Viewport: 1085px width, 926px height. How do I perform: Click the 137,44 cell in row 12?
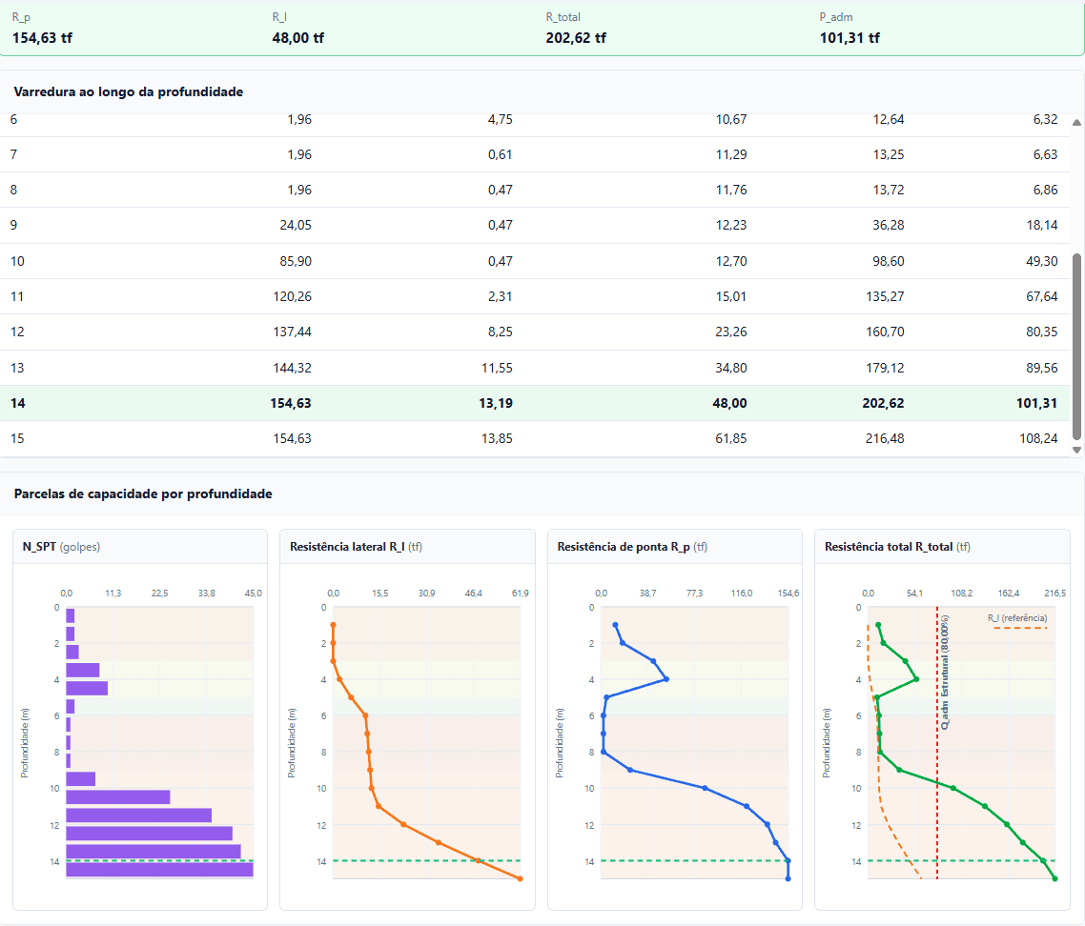(x=293, y=332)
